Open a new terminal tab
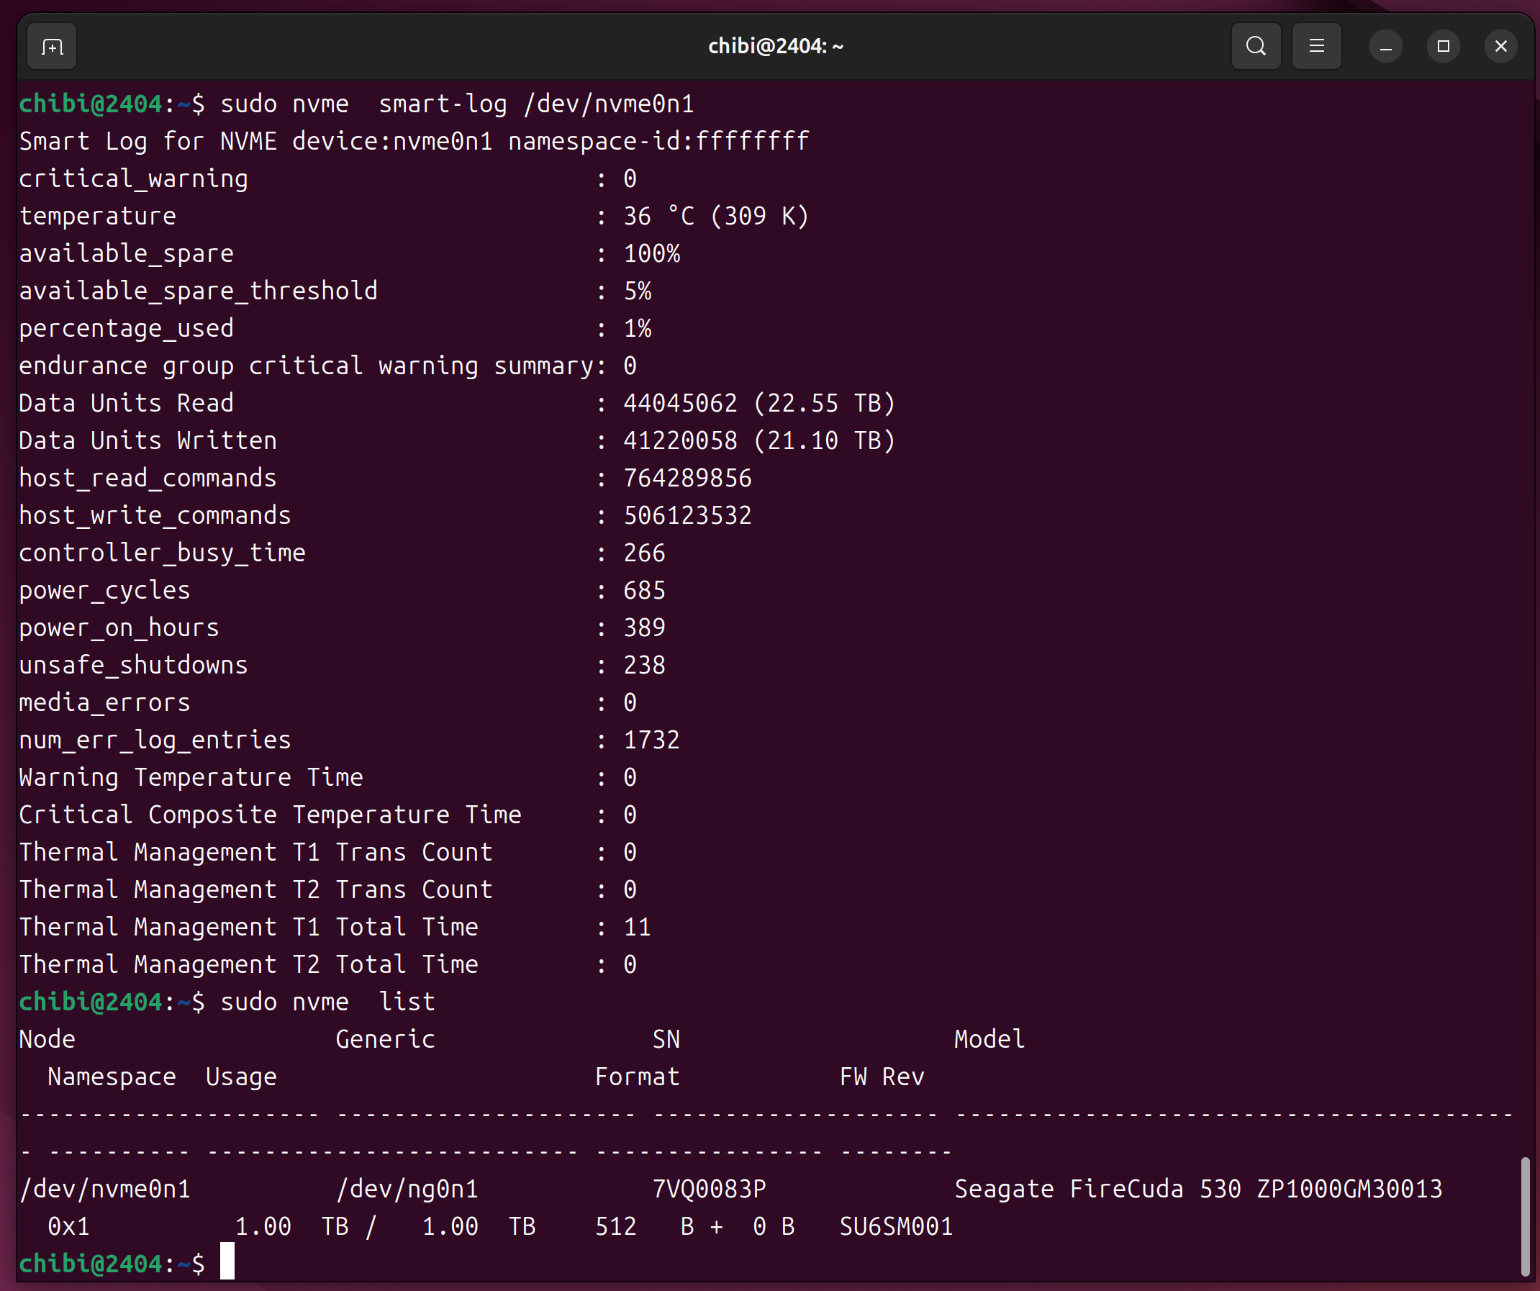The image size is (1540, 1291). click(x=51, y=47)
